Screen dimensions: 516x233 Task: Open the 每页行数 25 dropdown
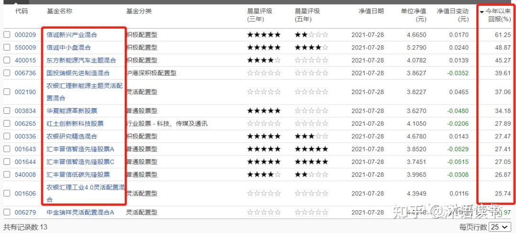click(500, 227)
